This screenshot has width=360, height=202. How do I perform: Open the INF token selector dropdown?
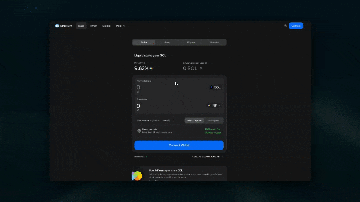[214, 106]
